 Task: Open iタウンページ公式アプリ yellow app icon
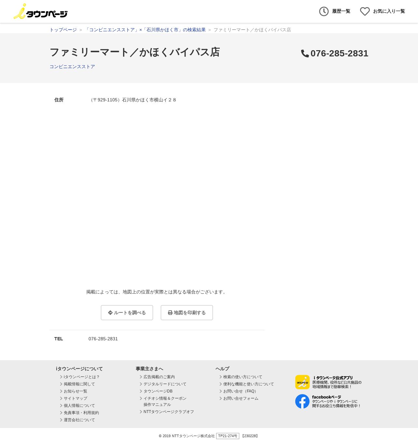302,382
